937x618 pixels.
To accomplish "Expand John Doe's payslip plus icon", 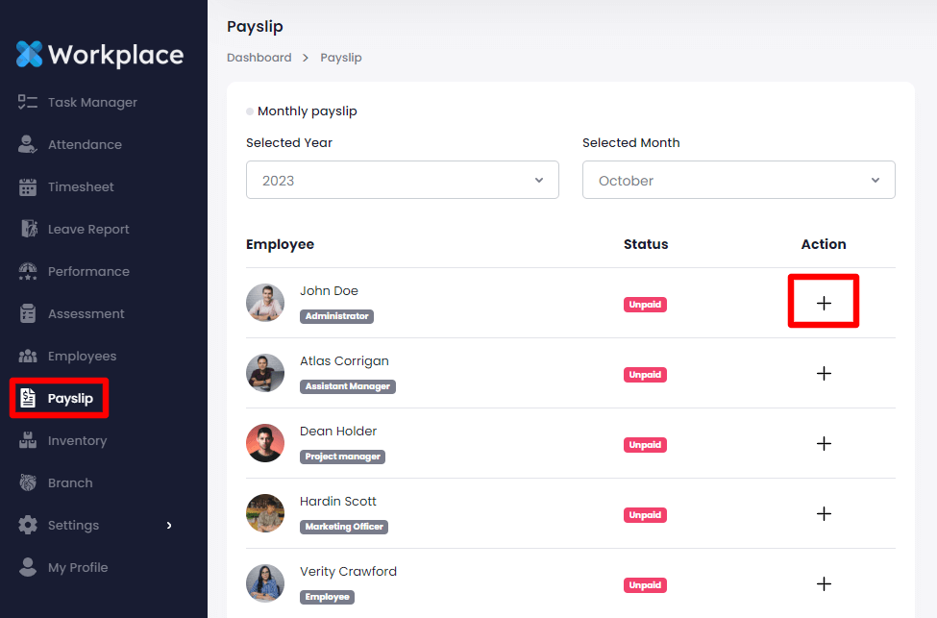I will [x=824, y=303].
